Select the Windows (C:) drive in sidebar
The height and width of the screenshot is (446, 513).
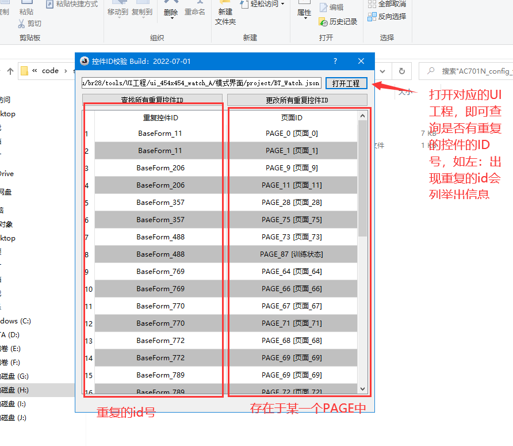click(16, 321)
